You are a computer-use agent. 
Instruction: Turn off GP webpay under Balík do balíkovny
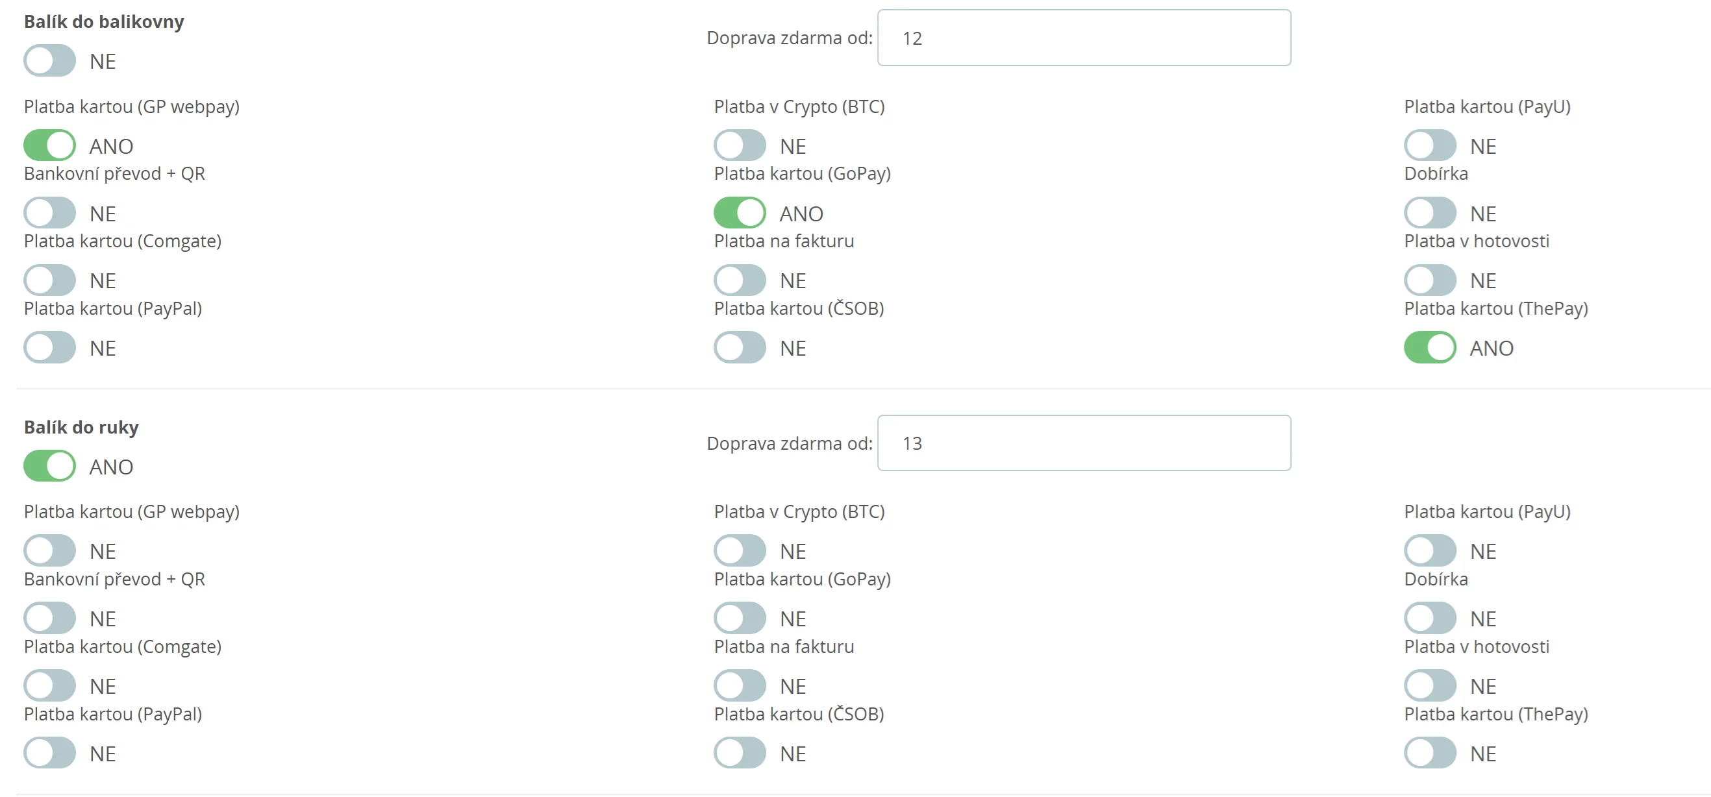point(50,145)
